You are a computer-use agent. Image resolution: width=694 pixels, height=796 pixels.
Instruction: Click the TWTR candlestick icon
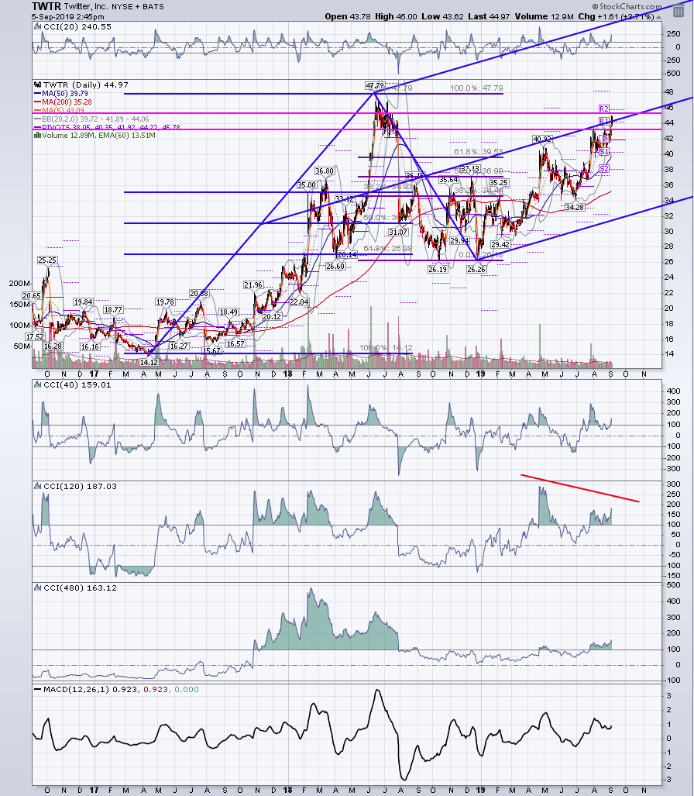(x=37, y=84)
